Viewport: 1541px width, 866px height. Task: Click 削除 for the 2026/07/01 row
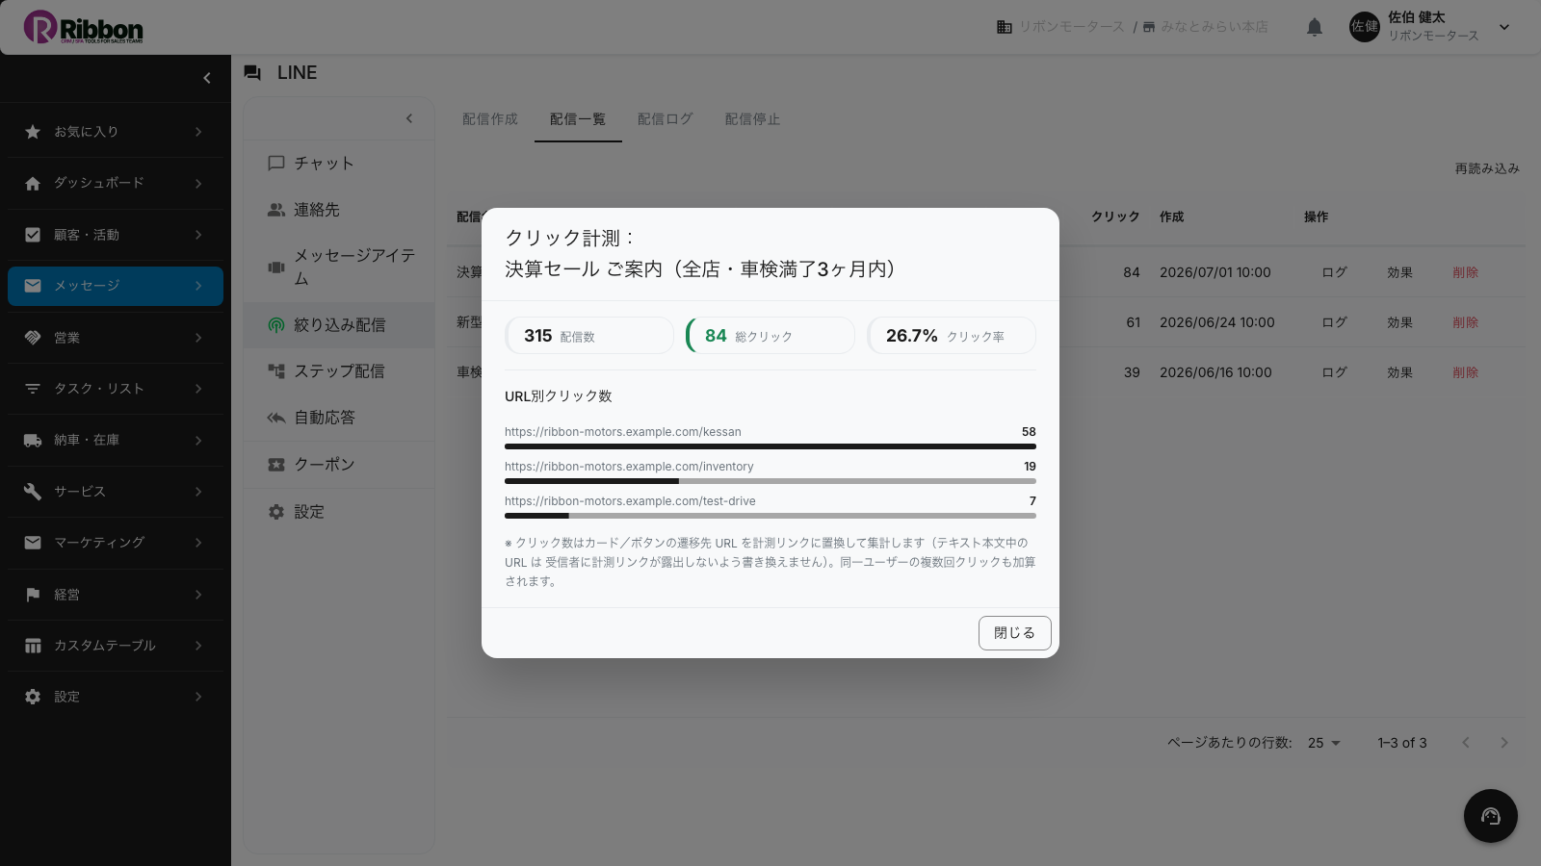[1466, 272]
